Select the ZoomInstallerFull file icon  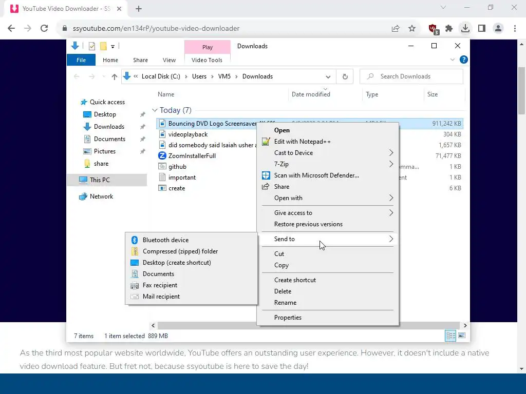tap(162, 156)
